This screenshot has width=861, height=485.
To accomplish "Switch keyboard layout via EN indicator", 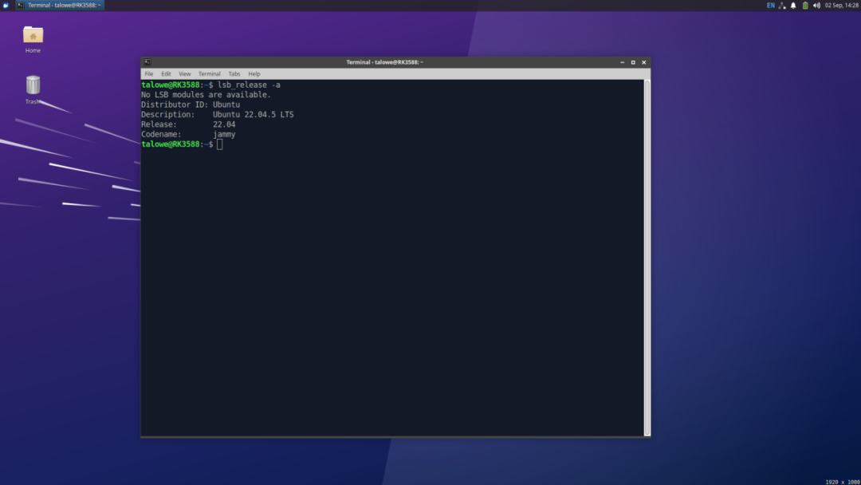I will click(771, 6).
